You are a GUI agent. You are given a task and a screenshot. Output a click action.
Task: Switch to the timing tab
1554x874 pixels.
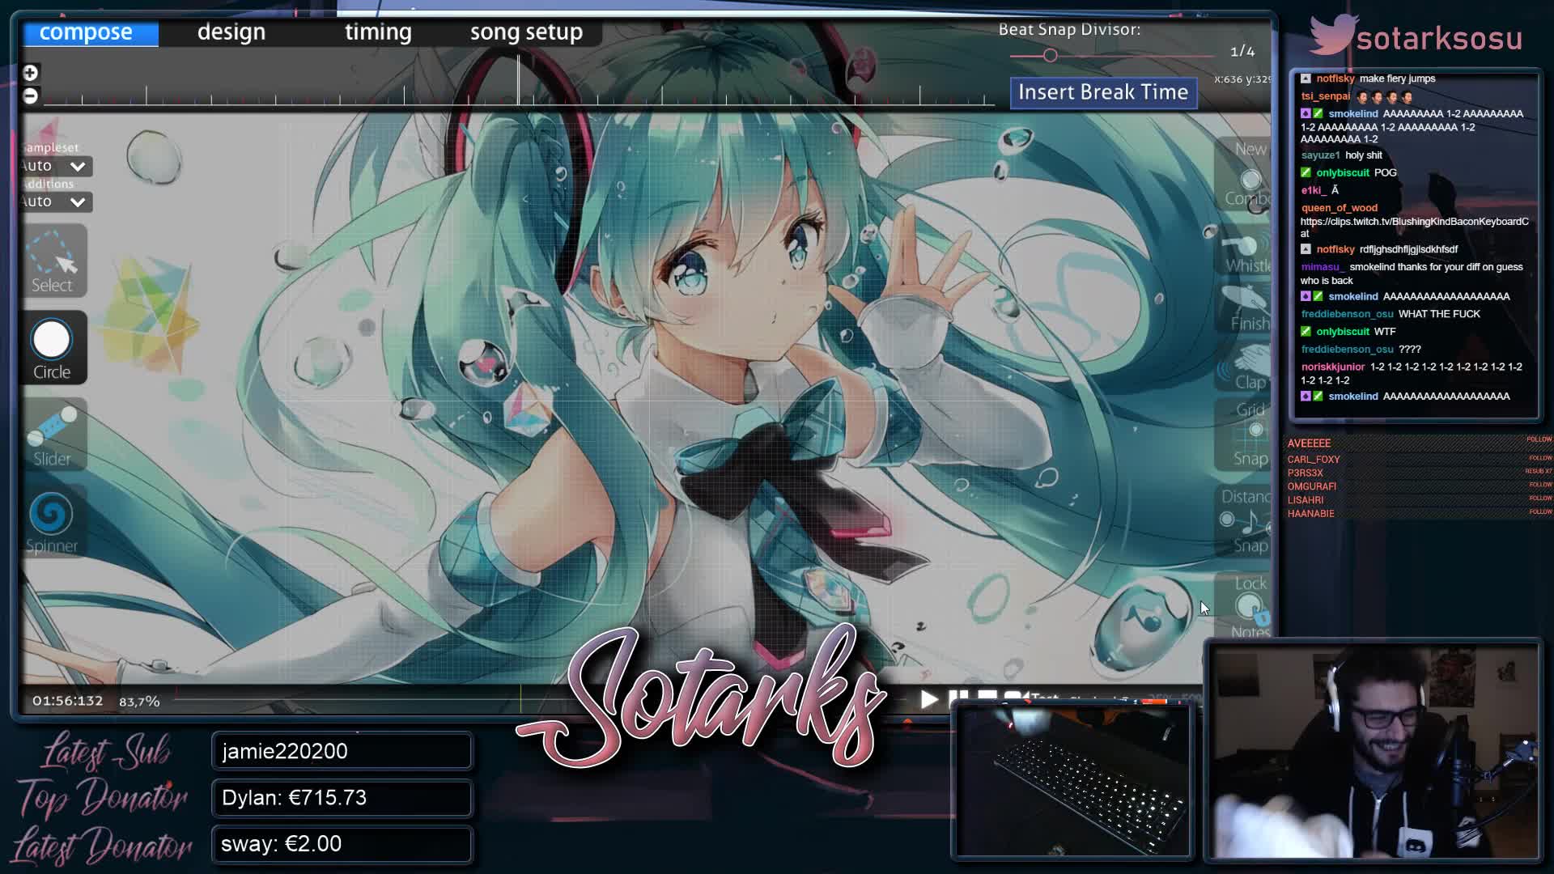pos(378,32)
